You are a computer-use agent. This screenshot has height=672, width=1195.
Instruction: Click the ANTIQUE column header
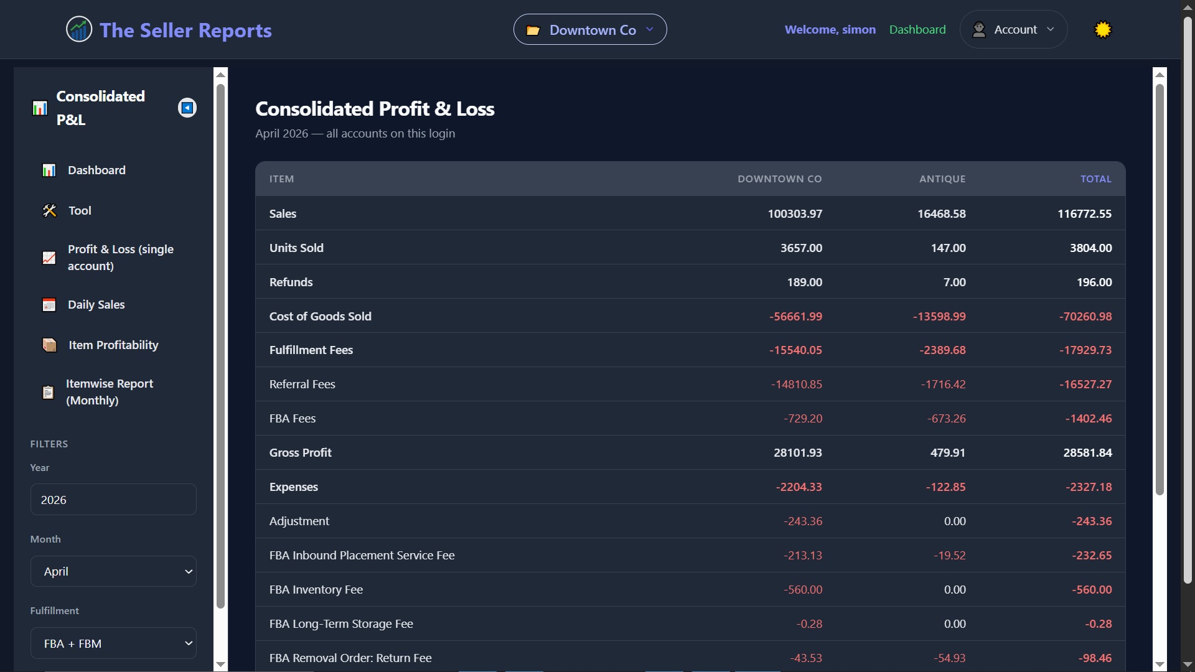[x=942, y=179]
